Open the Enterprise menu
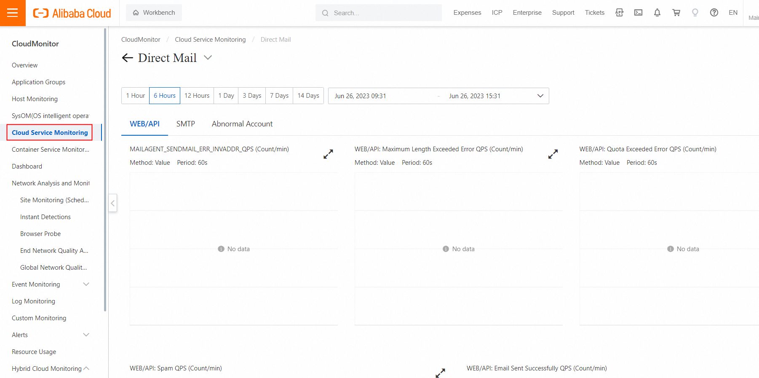759x378 pixels. coord(527,13)
